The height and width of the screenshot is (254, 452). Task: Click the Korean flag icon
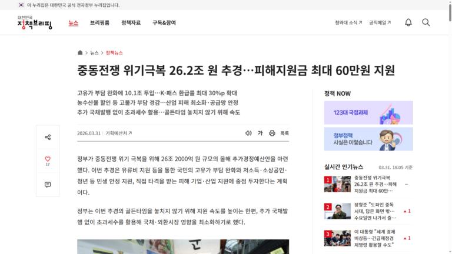(x=21, y=5)
